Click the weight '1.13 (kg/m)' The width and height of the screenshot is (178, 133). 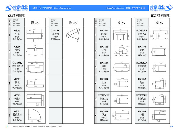17,120
